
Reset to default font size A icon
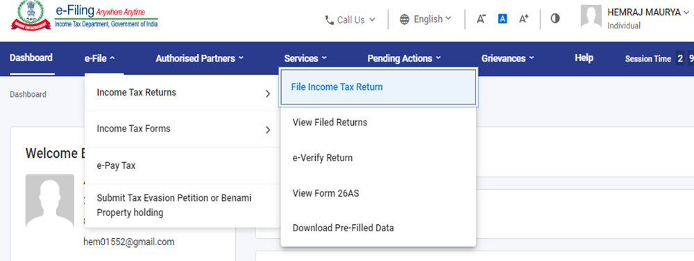(502, 19)
